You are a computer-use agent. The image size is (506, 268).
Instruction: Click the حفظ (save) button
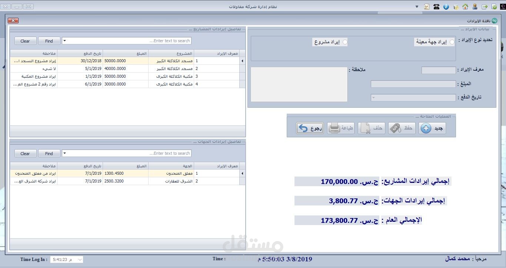click(402, 128)
